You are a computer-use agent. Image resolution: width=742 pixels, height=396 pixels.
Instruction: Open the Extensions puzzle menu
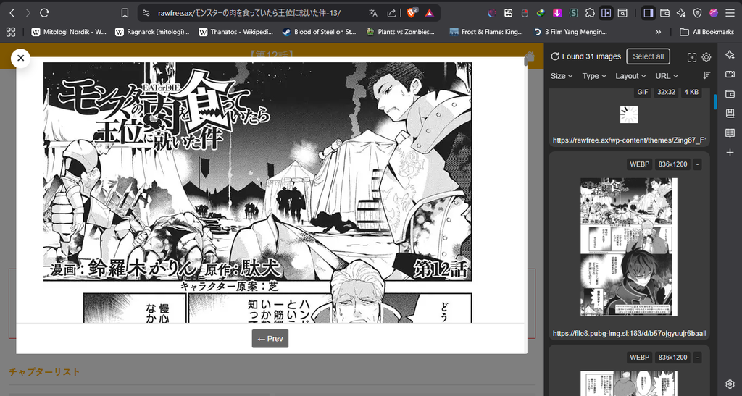[x=590, y=13]
